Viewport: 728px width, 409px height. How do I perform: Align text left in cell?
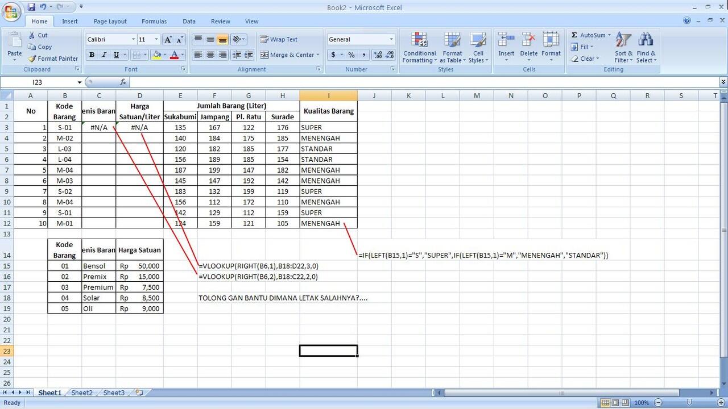(x=198, y=55)
